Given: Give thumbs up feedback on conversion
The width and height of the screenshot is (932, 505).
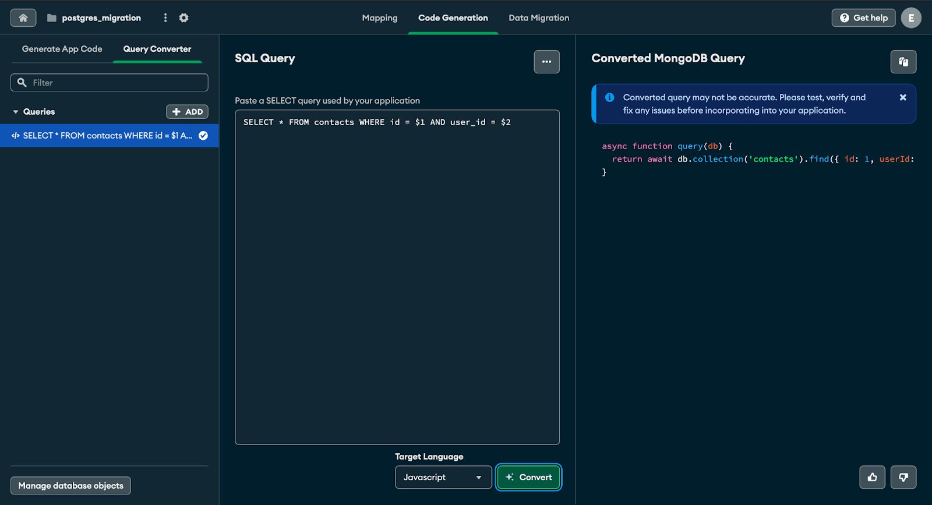Looking at the screenshot, I should (872, 477).
